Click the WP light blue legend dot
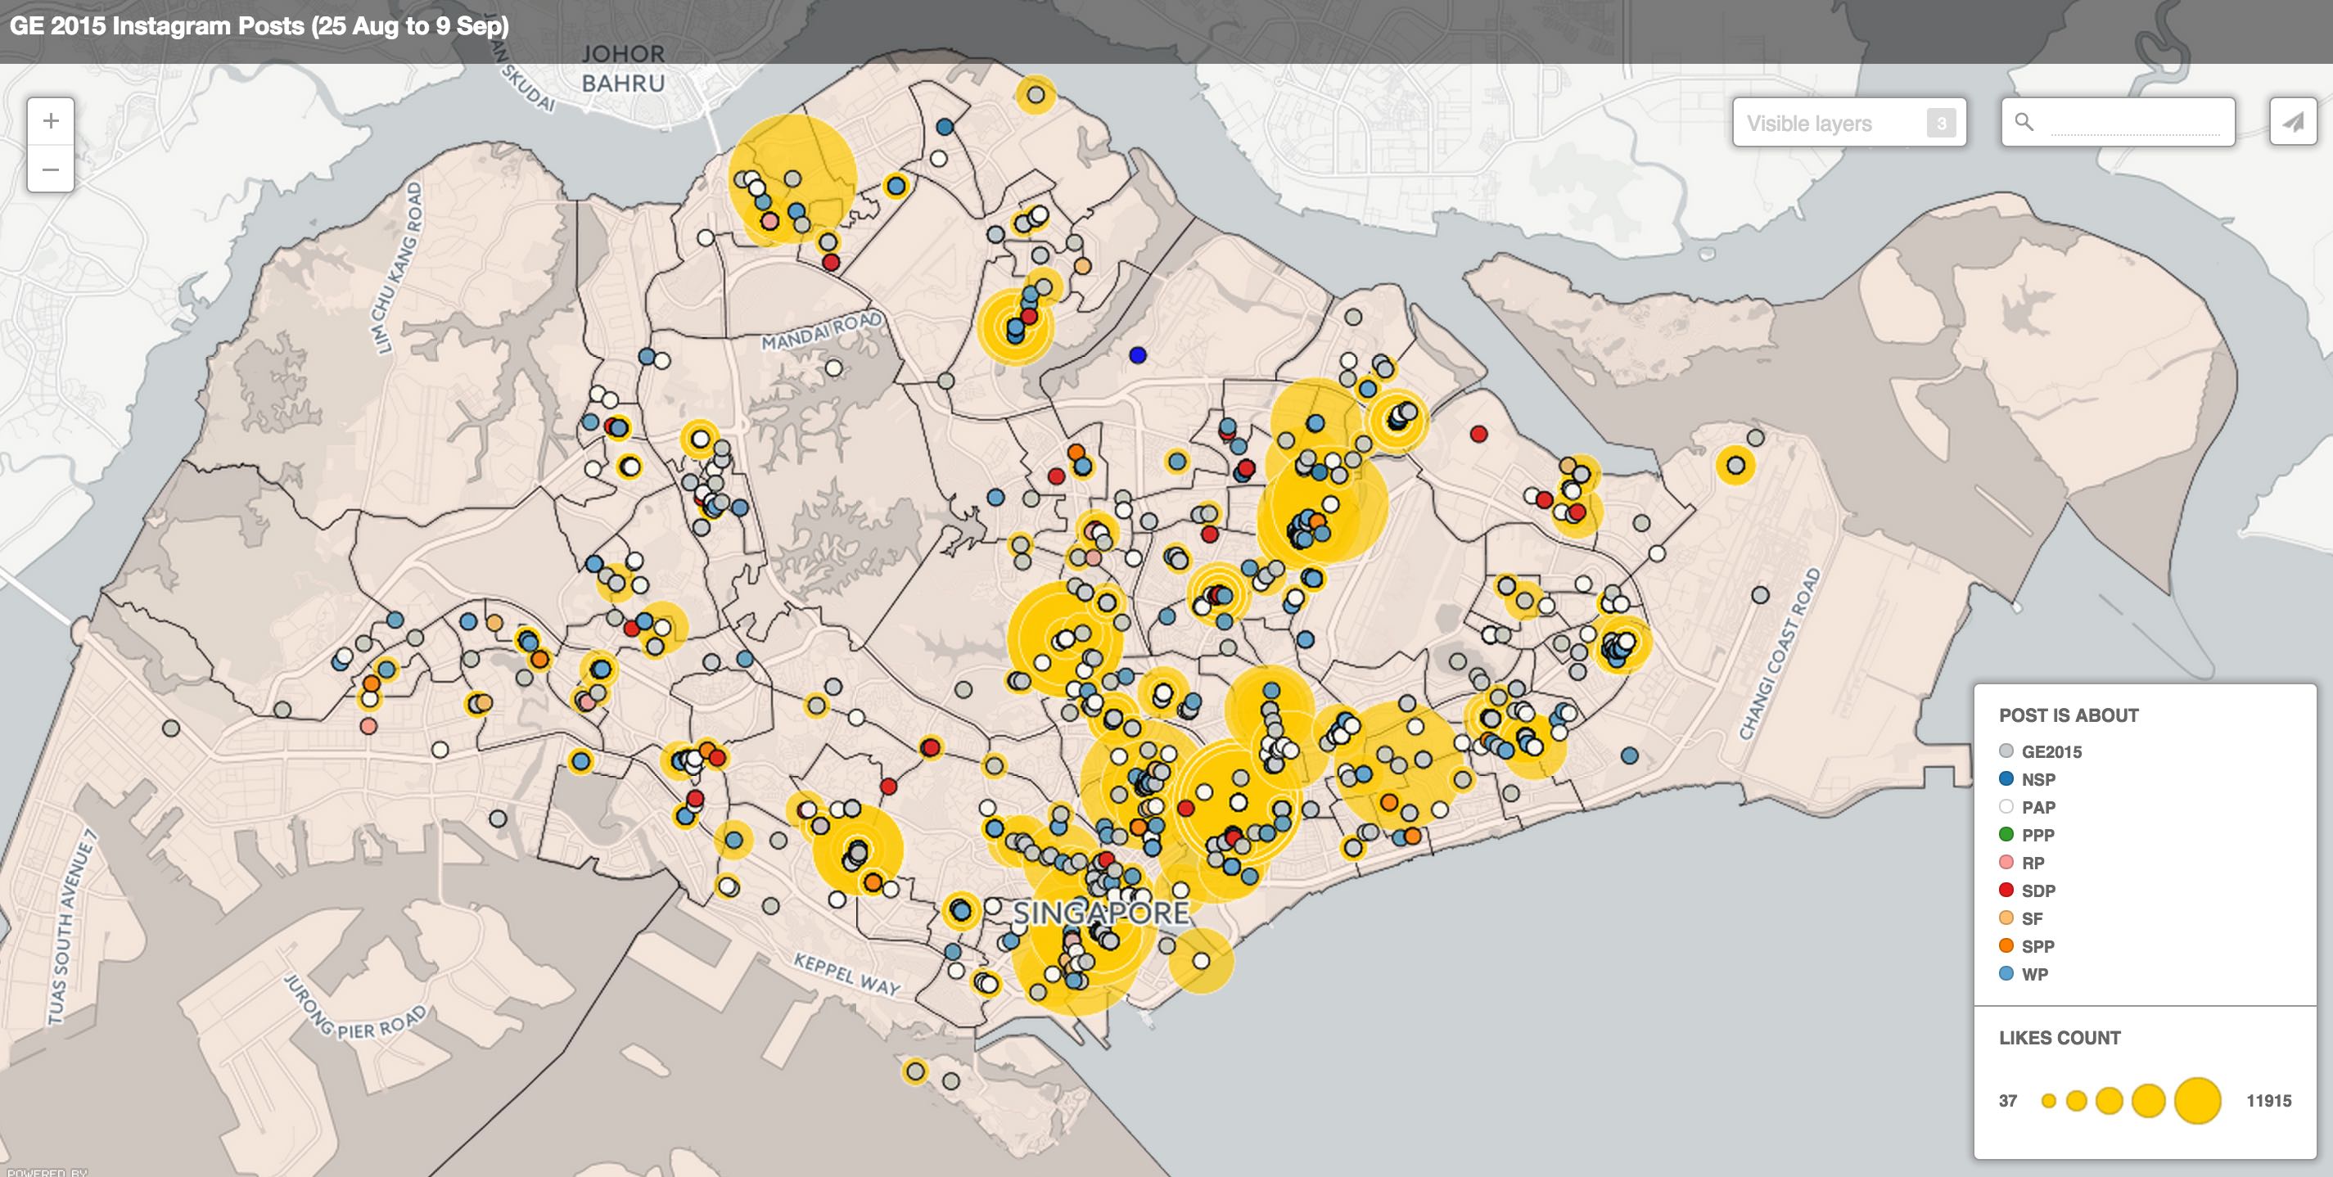This screenshot has width=2333, height=1177. 2006,974
